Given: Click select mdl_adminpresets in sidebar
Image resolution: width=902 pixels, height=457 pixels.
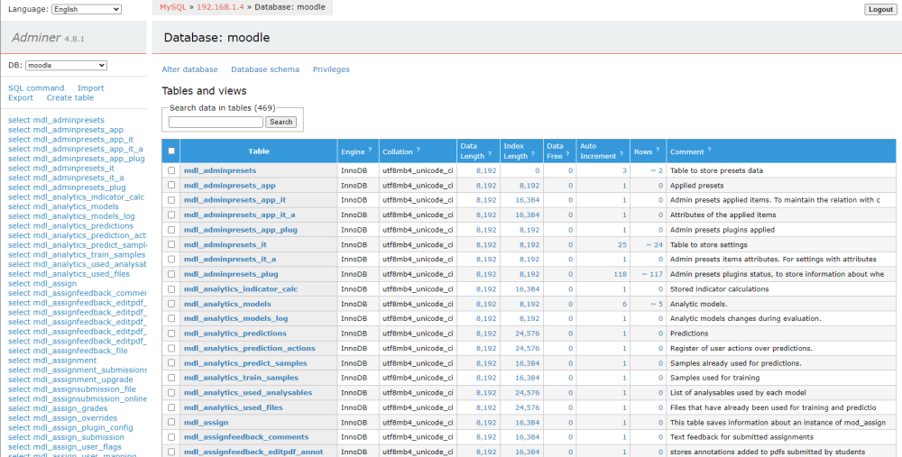Looking at the screenshot, I should pos(56,120).
